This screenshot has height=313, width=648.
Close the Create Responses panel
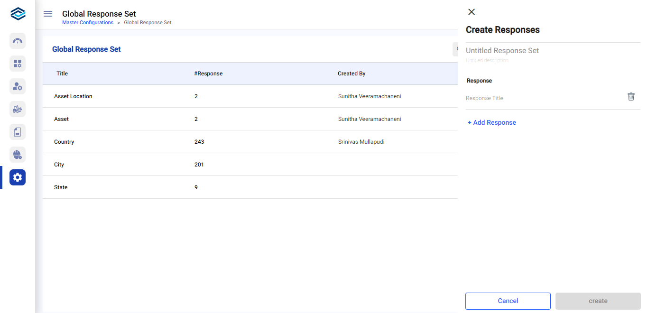tap(472, 12)
